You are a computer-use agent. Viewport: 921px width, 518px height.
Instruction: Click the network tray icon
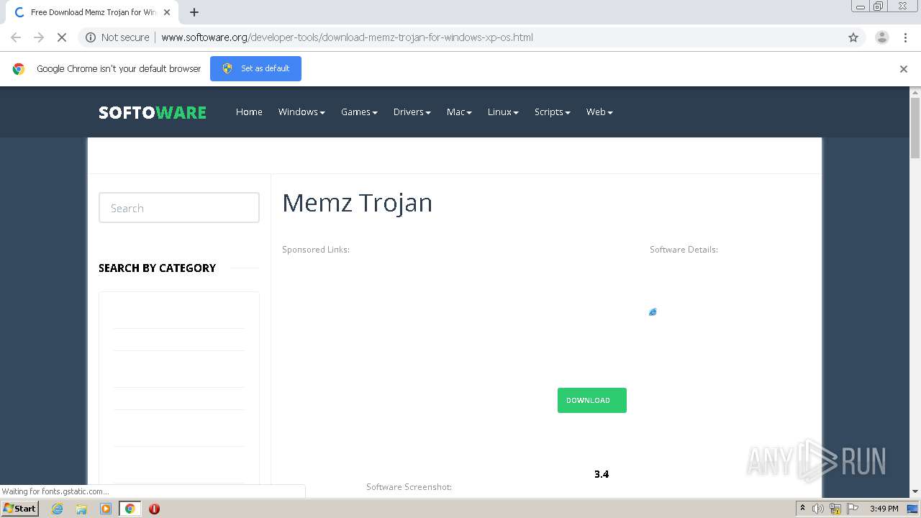(835, 509)
